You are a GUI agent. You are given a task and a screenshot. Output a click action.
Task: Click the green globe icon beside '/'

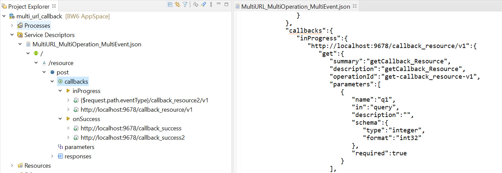[x=36, y=54]
